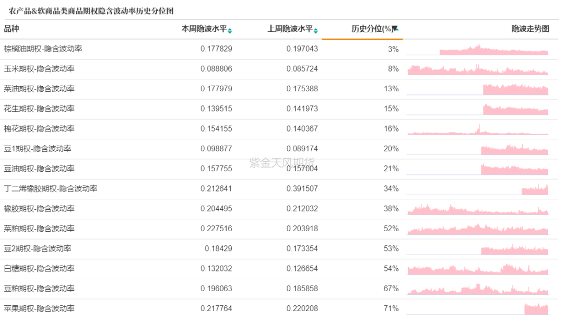564x333 pixels.
Task: Click the 0.391507 value for 丁二烯橡胶
Action: tap(302, 189)
